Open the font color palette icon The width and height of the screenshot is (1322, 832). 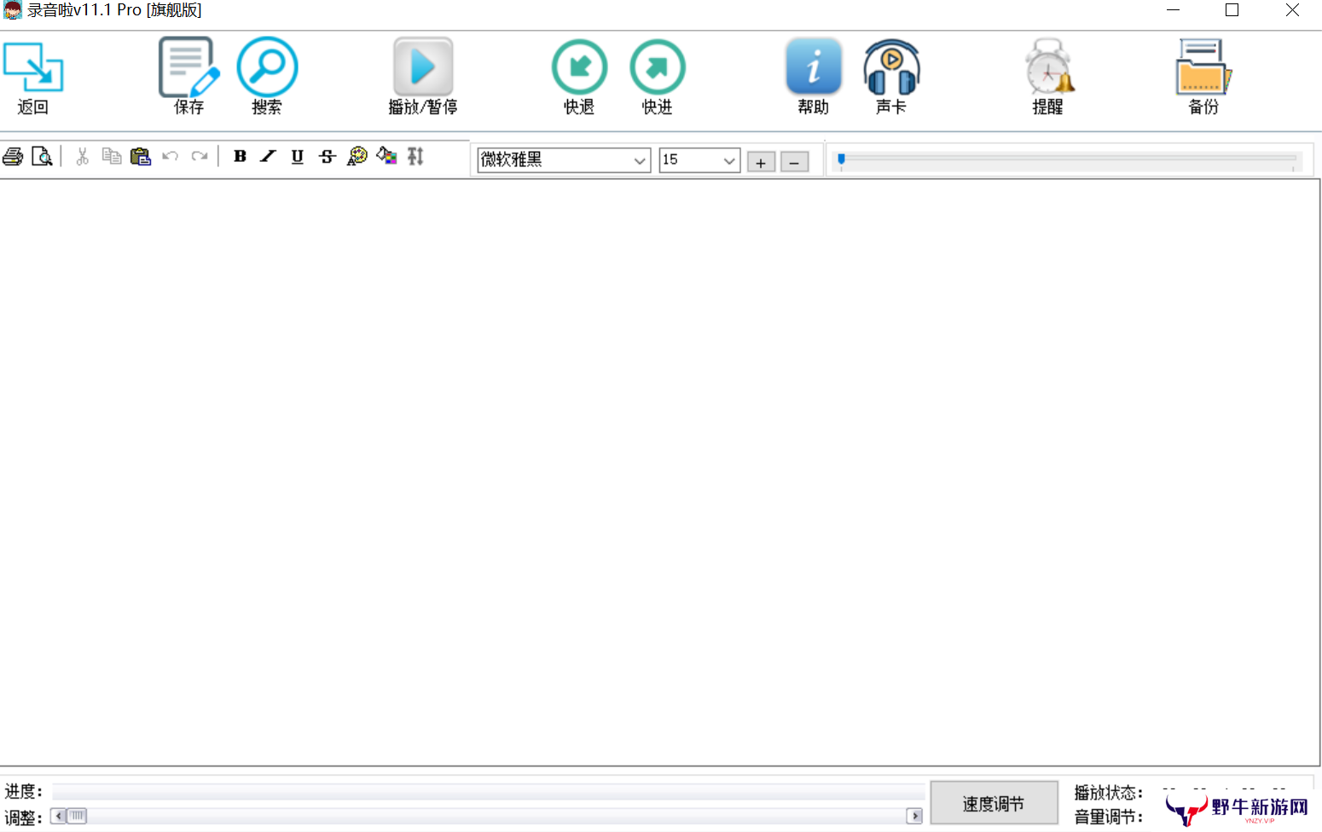(x=357, y=156)
